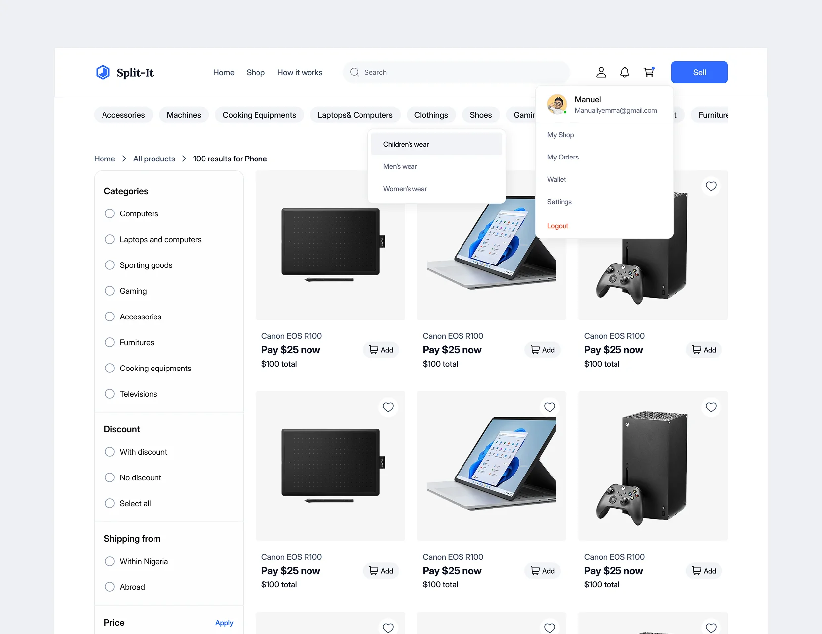The width and height of the screenshot is (822, 634).
Task: Open the user profile icon in header
Action: (x=601, y=72)
